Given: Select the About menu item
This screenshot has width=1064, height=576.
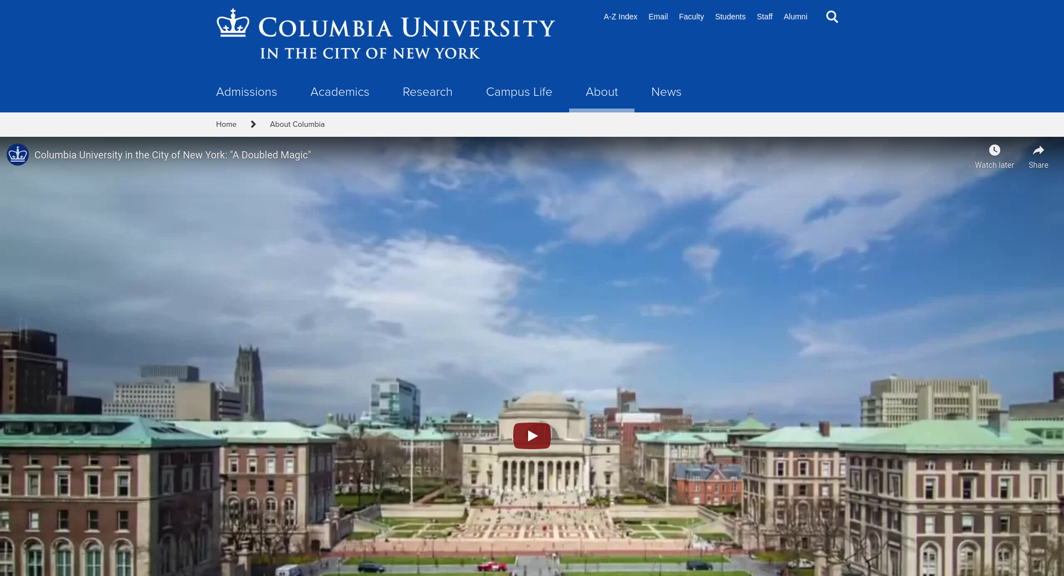Looking at the screenshot, I should pyautogui.click(x=602, y=92).
